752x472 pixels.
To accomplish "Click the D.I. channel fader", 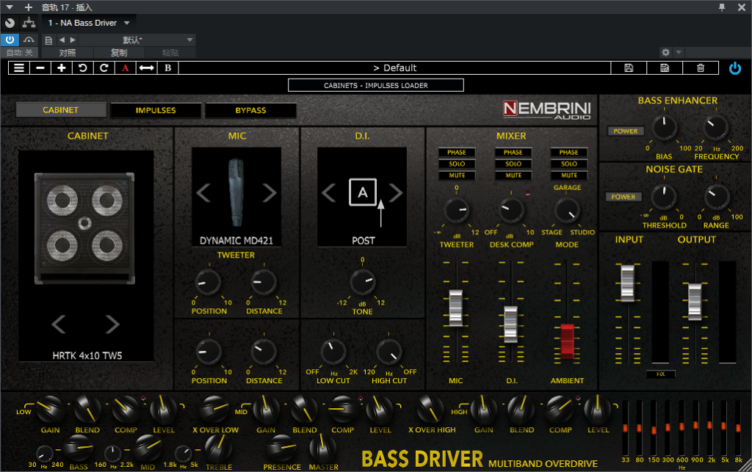I will point(511,324).
